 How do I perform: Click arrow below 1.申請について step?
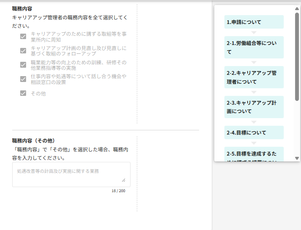pyautogui.click(x=254, y=32)
